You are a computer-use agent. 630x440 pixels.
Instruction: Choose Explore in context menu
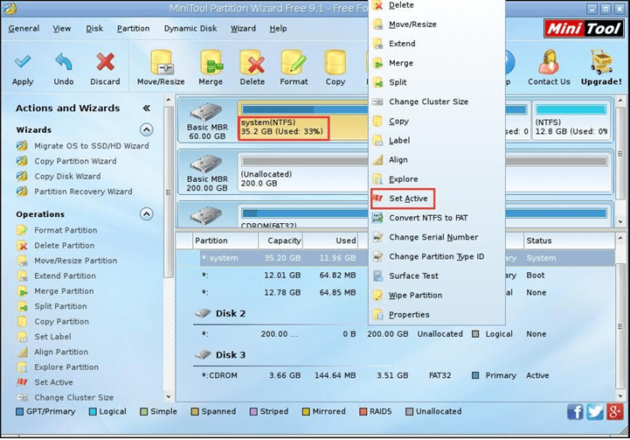(x=437, y=179)
